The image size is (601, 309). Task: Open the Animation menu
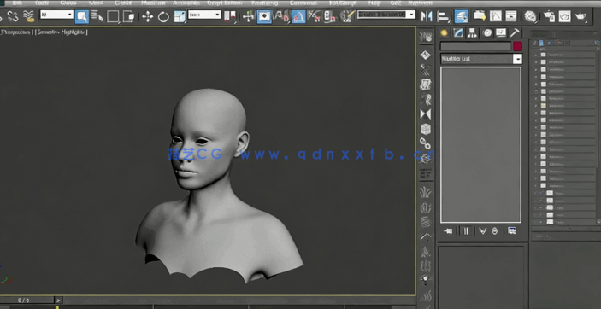186,3
